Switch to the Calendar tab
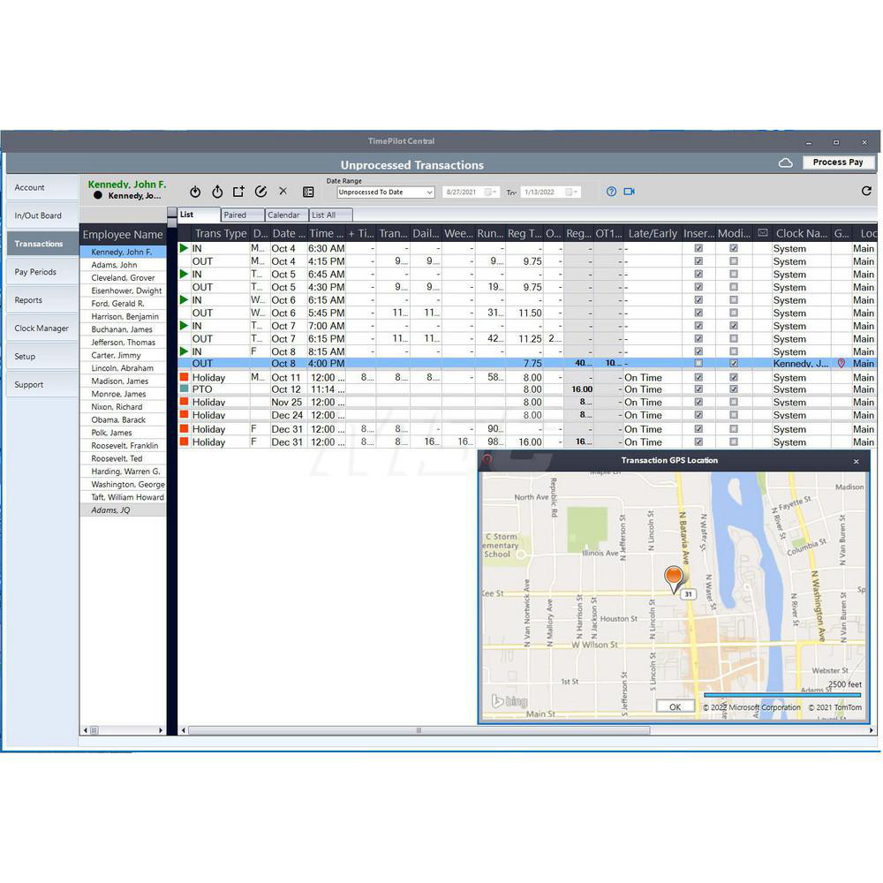Image resolution: width=883 pixels, height=883 pixels. tap(285, 215)
